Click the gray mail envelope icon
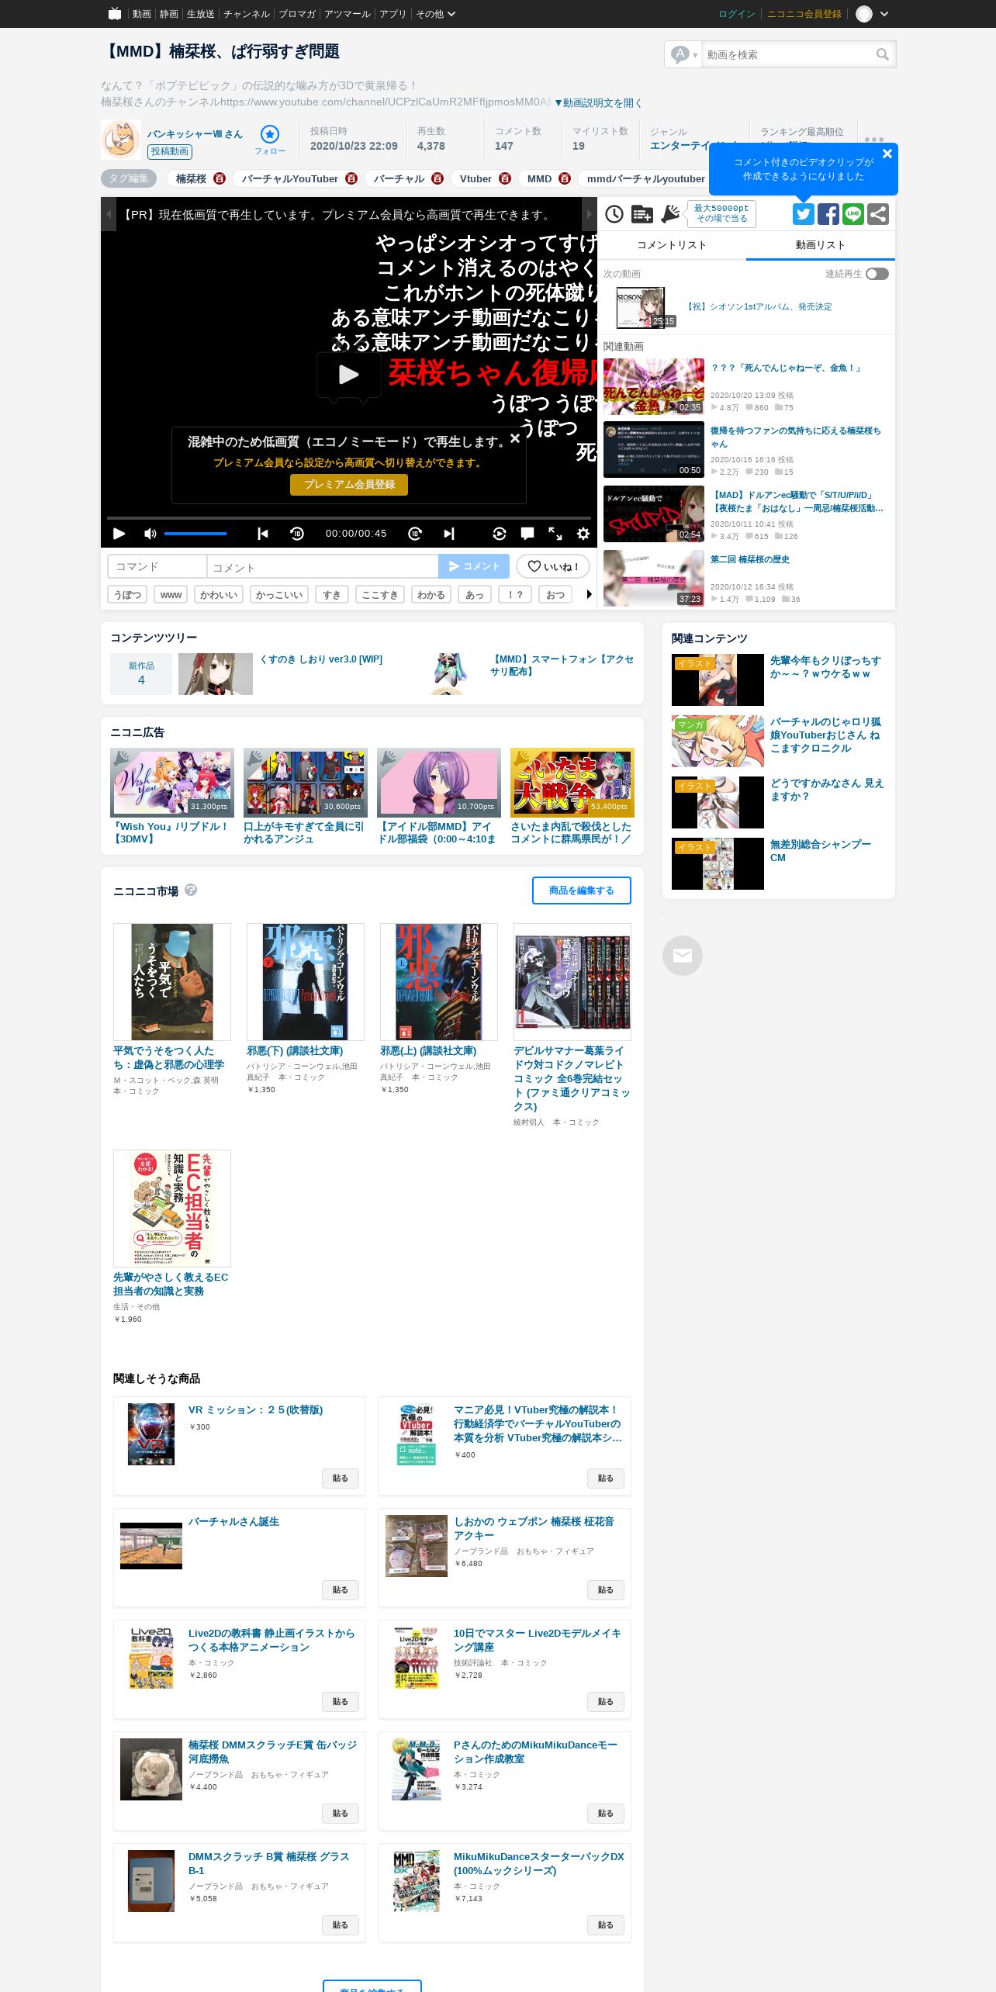 [x=683, y=956]
